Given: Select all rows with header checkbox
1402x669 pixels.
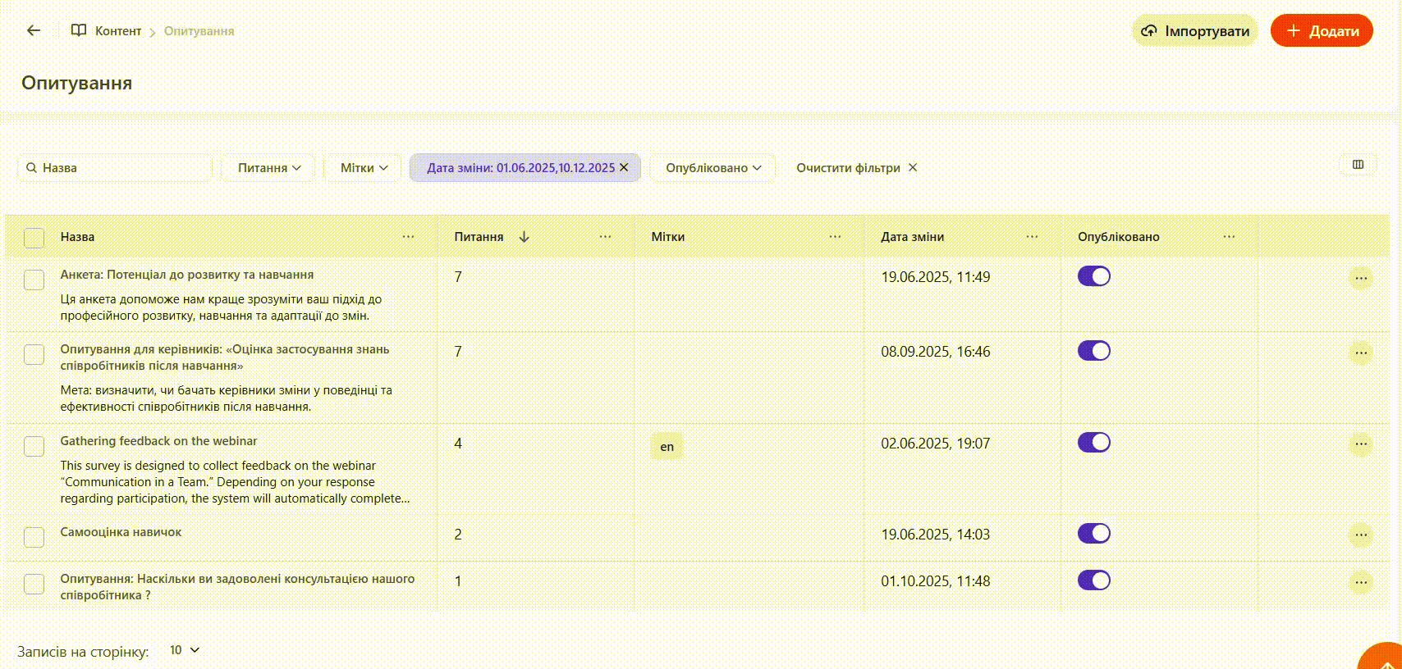Looking at the screenshot, I should (34, 238).
